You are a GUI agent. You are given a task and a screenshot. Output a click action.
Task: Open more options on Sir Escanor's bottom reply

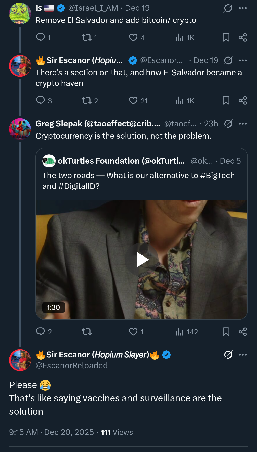click(243, 355)
